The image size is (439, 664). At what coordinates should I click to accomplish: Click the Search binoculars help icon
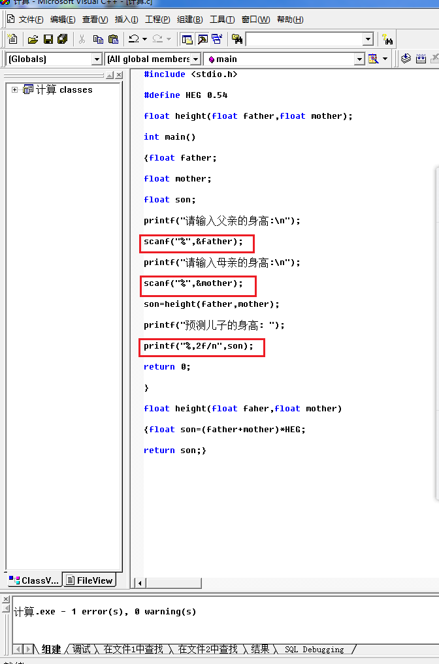(387, 39)
